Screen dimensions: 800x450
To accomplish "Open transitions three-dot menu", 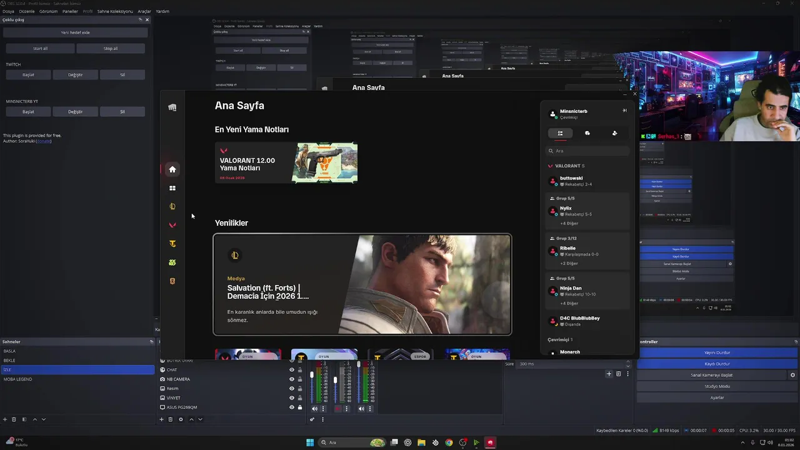I will click(627, 374).
